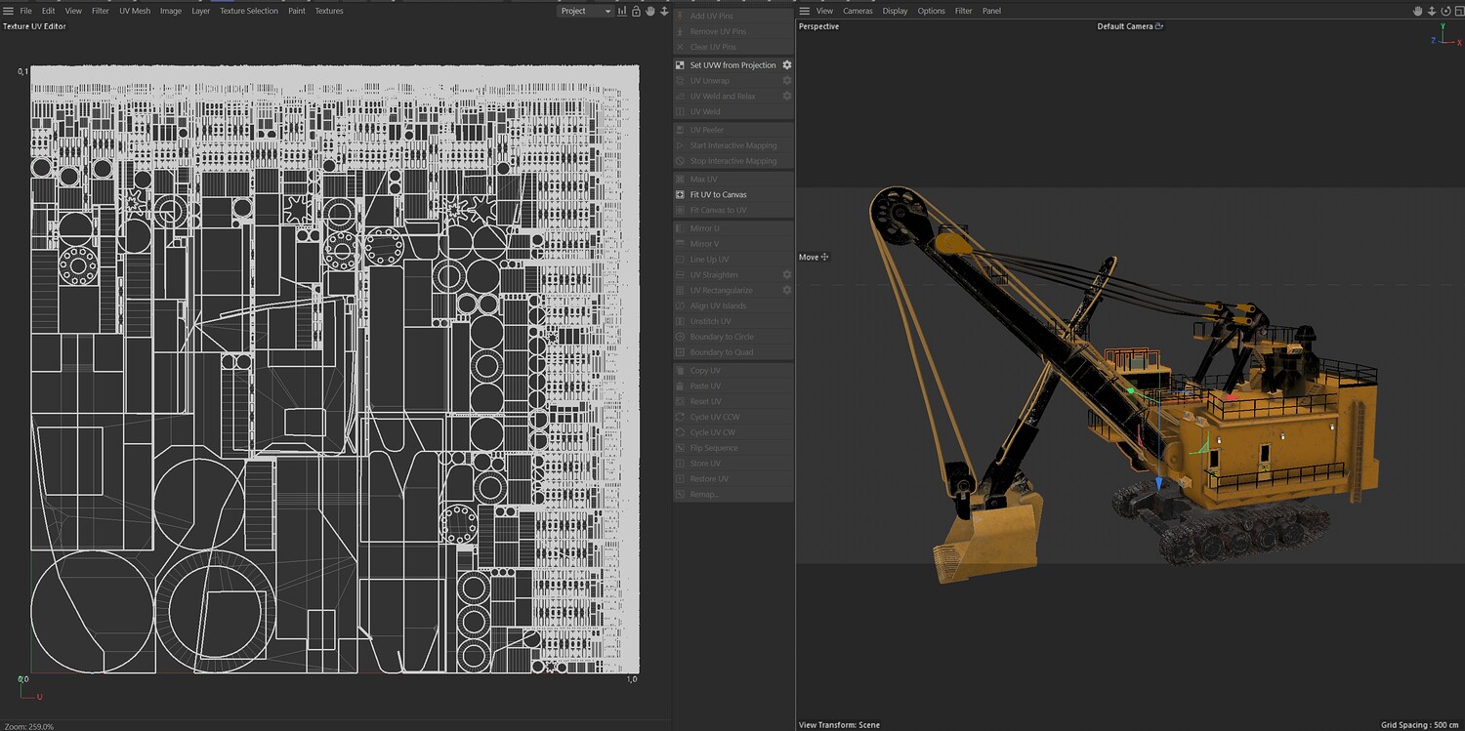The image size is (1465, 731).
Task: Open the viewport Cameras menu
Action: tap(858, 11)
